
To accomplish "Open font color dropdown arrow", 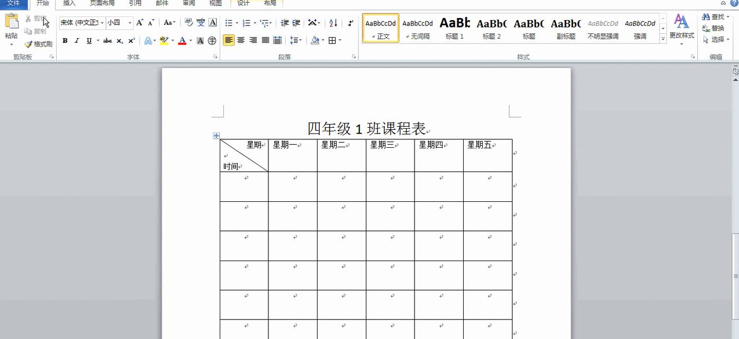I will (191, 41).
